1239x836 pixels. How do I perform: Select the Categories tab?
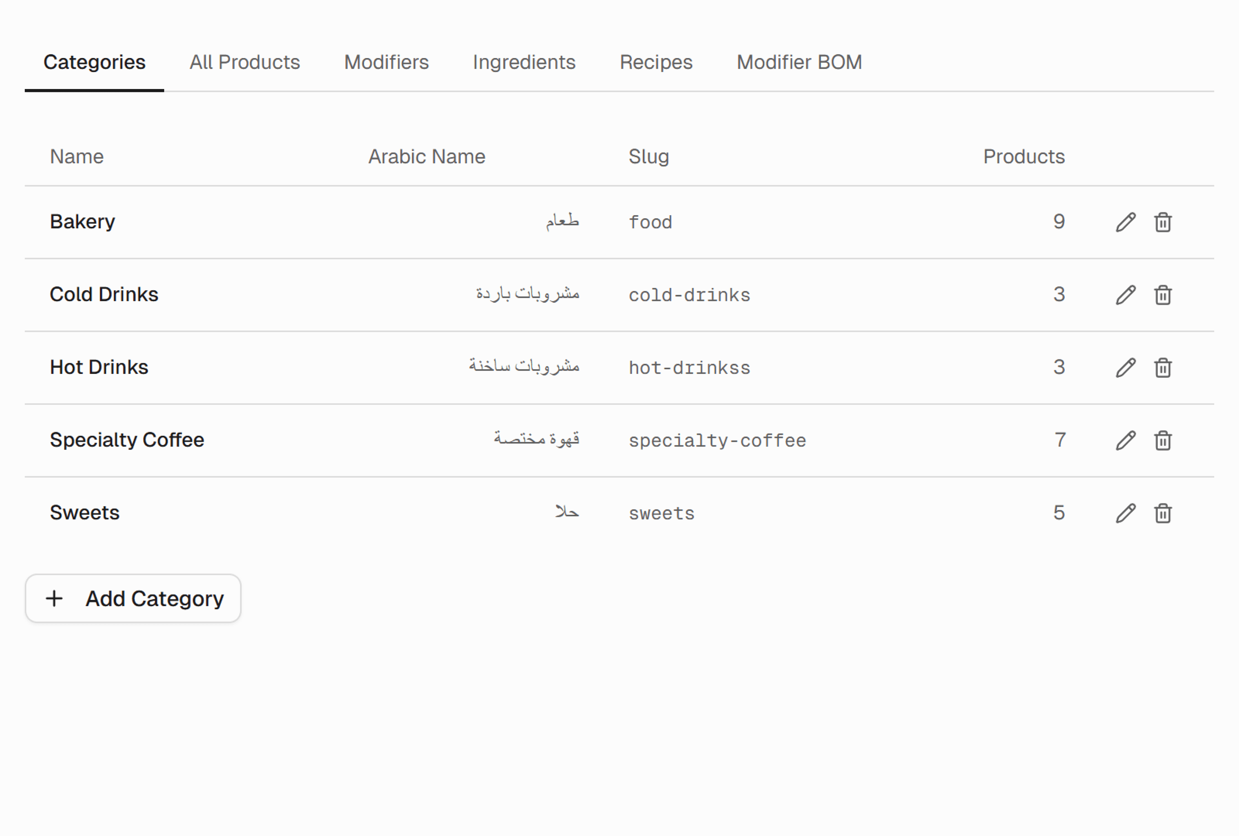point(94,62)
